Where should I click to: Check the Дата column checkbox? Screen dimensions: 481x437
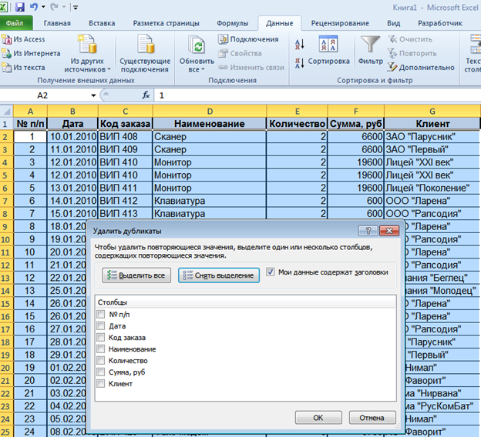coord(101,326)
